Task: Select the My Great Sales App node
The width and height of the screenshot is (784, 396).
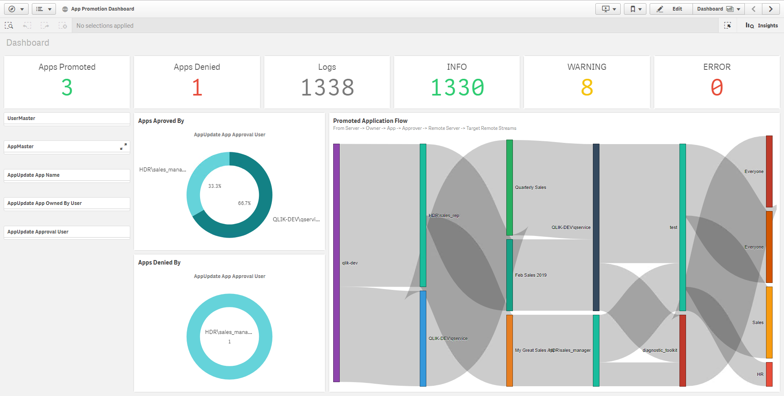Action: (510, 350)
